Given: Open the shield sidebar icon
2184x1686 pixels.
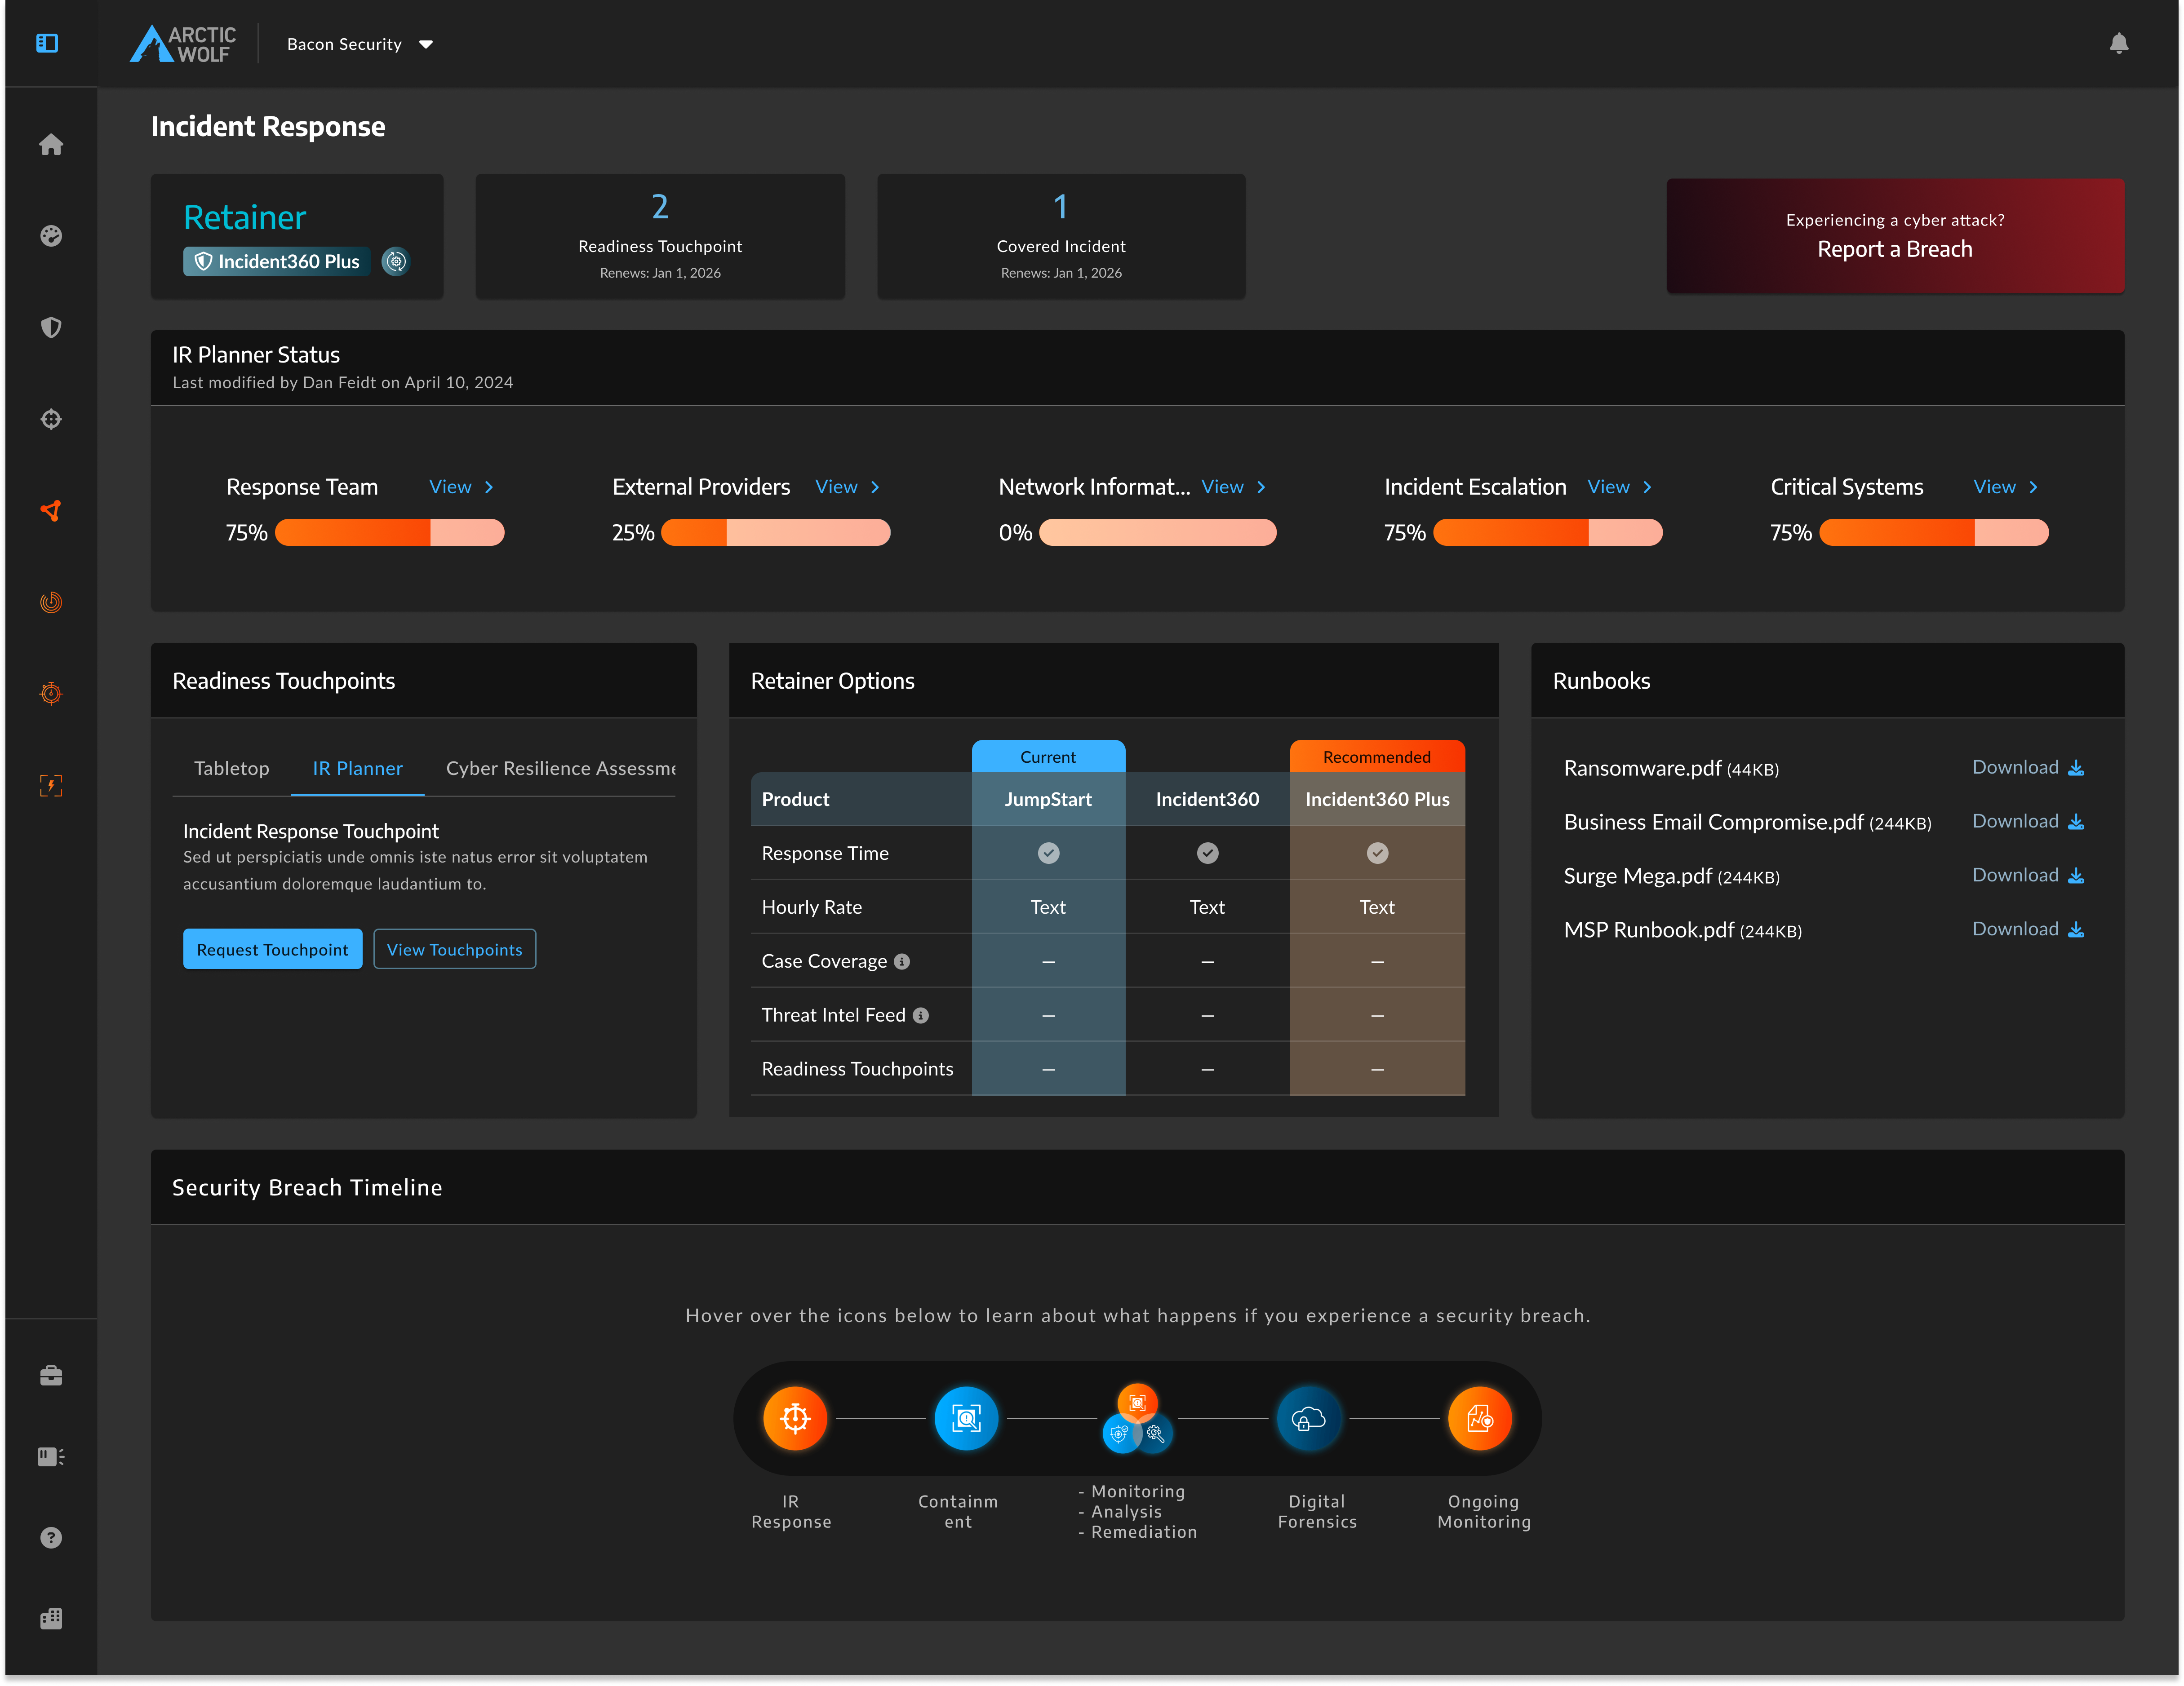Looking at the screenshot, I should point(51,328).
